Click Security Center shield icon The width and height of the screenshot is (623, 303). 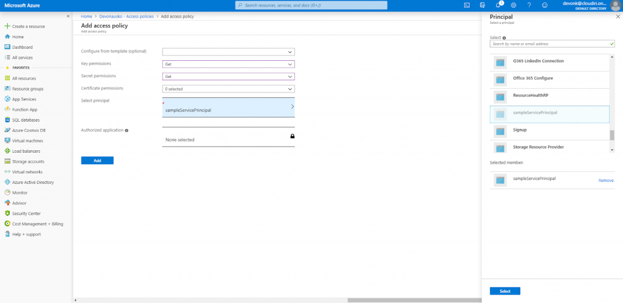(7, 213)
